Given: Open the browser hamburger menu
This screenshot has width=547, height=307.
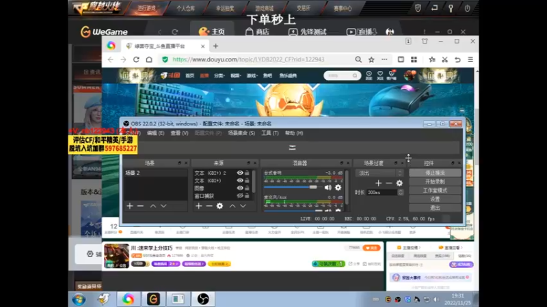Looking at the screenshot, I should click(470, 59).
